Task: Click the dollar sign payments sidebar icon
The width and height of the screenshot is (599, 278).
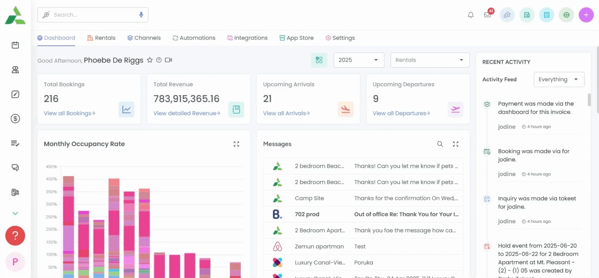Action: (x=15, y=119)
